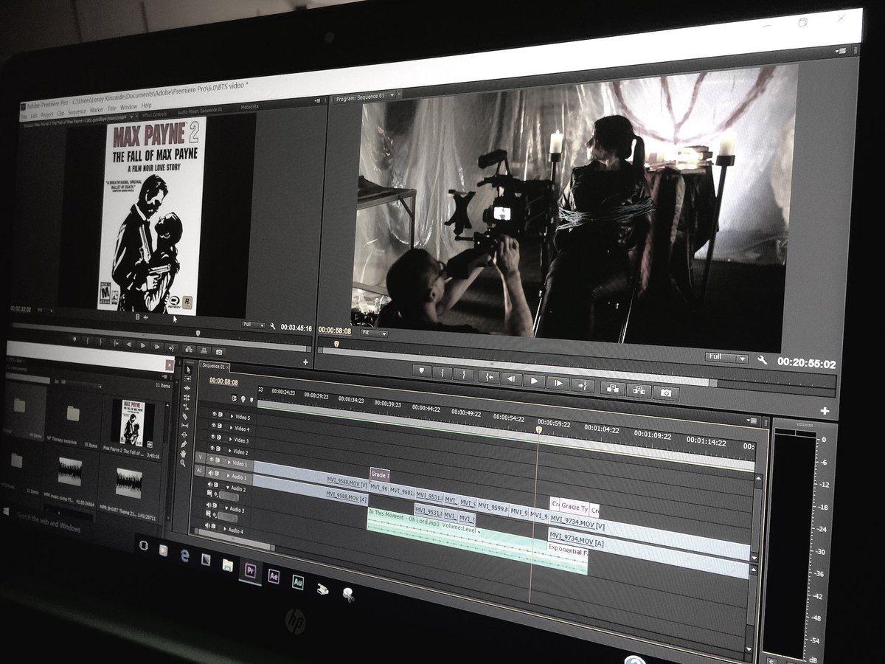Click the Extract button in Program monitor
The width and height of the screenshot is (885, 664).
coord(639,390)
